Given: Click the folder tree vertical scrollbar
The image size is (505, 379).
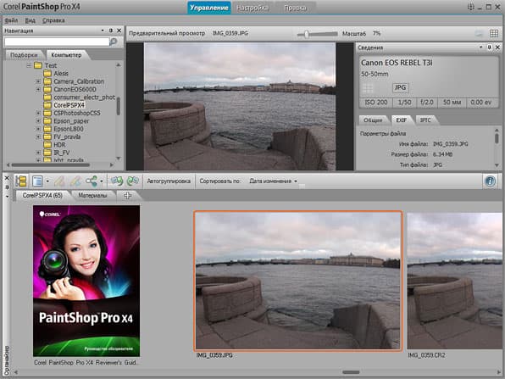Looking at the screenshot, I should [118, 106].
